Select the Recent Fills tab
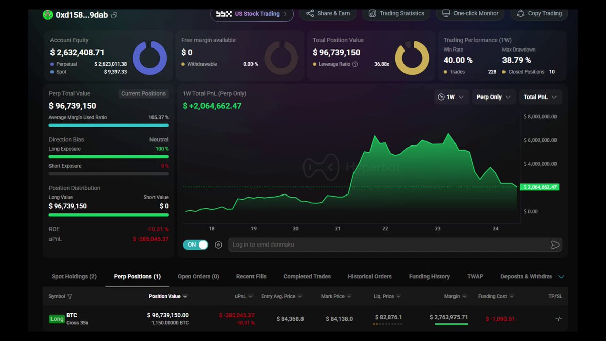Image resolution: width=606 pixels, height=341 pixels. coord(251,277)
